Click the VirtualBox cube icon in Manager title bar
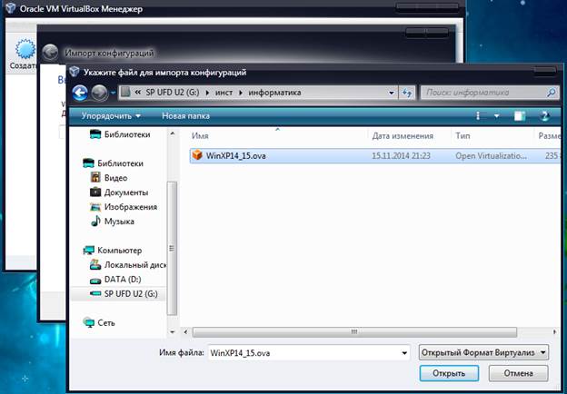 (x=11, y=7)
